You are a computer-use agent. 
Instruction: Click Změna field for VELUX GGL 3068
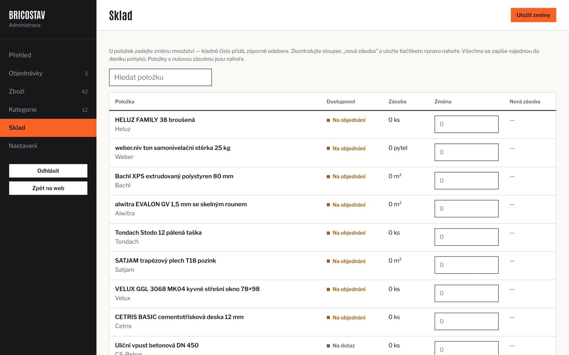(x=466, y=293)
